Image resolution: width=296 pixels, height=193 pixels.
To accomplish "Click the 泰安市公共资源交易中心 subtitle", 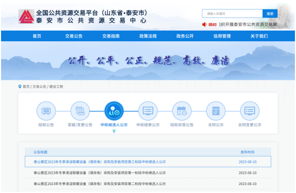I will (x=91, y=20).
